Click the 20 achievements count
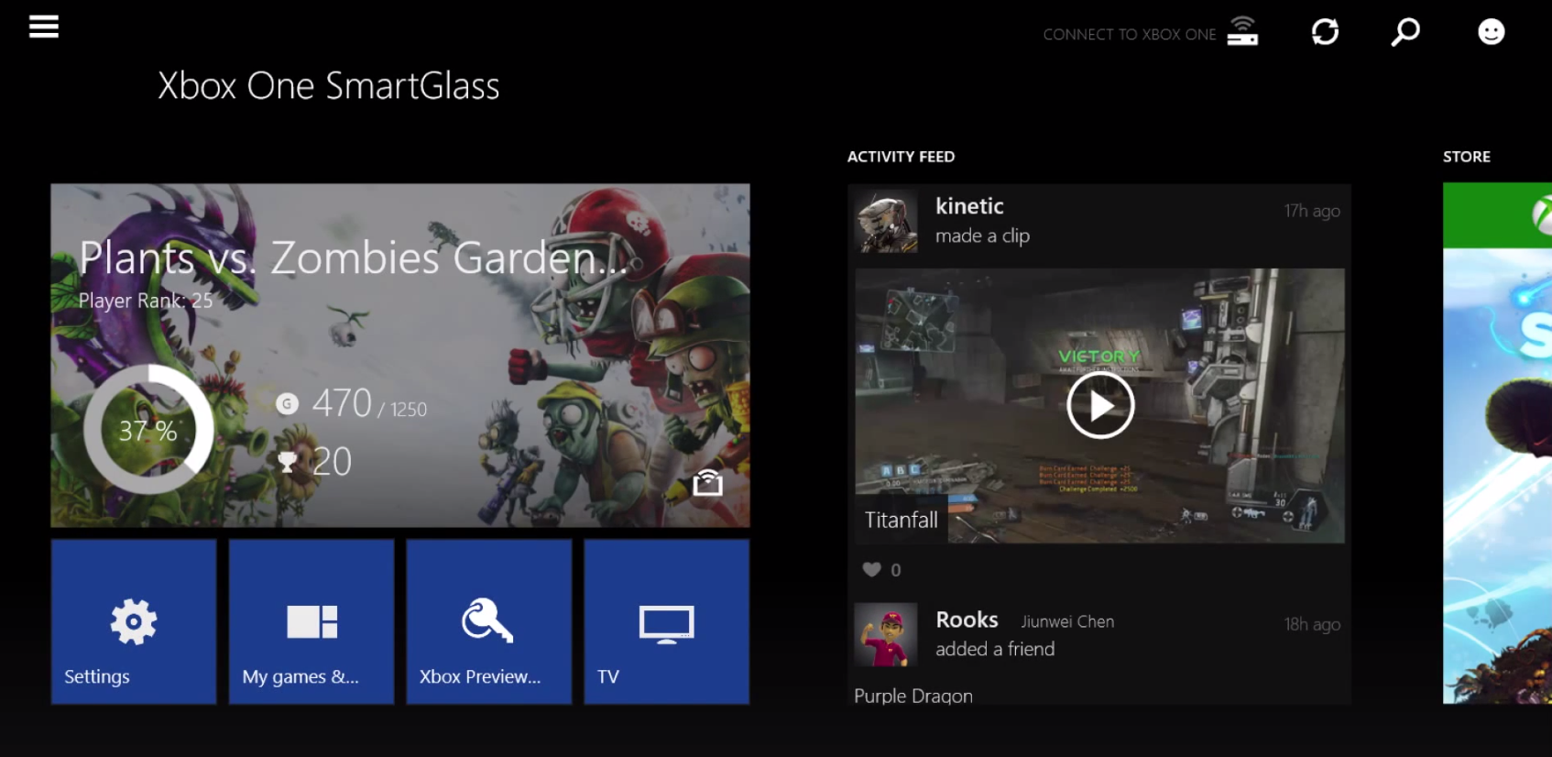This screenshot has height=757, width=1552. [332, 462]
